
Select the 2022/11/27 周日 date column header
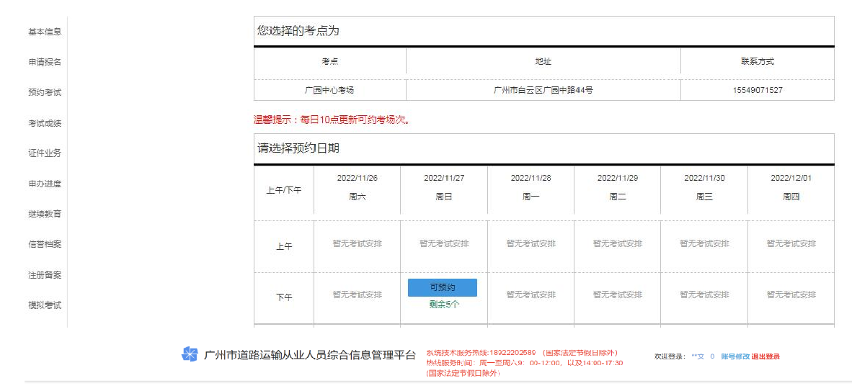(444, 187)
